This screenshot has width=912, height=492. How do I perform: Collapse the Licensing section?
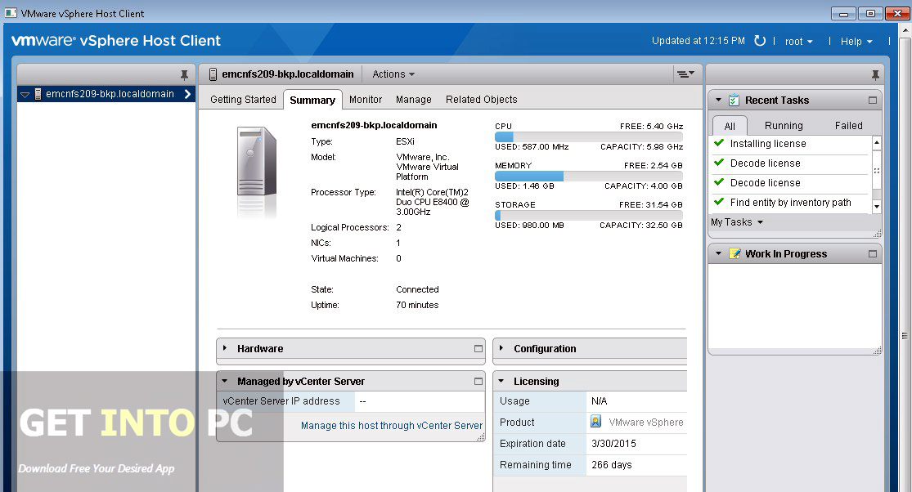click(501, 381)
